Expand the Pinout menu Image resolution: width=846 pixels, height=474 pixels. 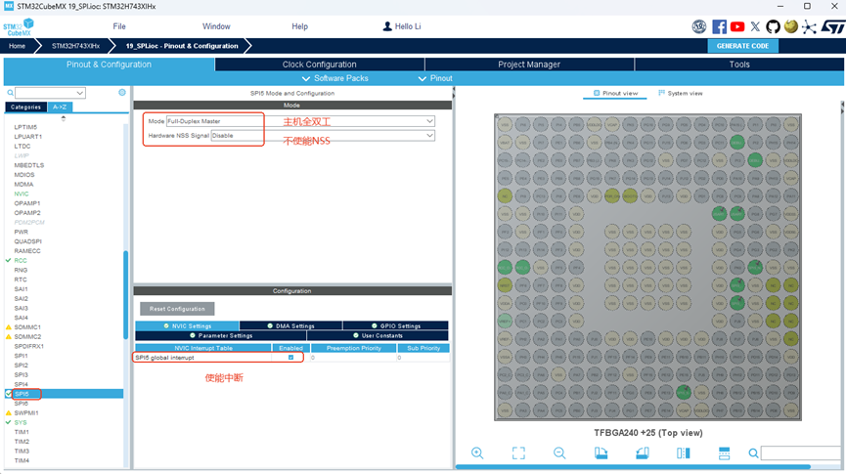tap(435, 78)
